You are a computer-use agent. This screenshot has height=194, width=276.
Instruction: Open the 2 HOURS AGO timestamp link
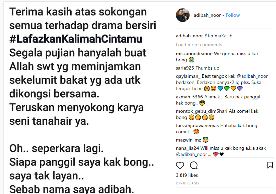[187, 183]
